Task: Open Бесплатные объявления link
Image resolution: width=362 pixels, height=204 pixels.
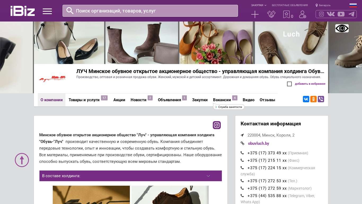Action: click(x=290, y=5)
